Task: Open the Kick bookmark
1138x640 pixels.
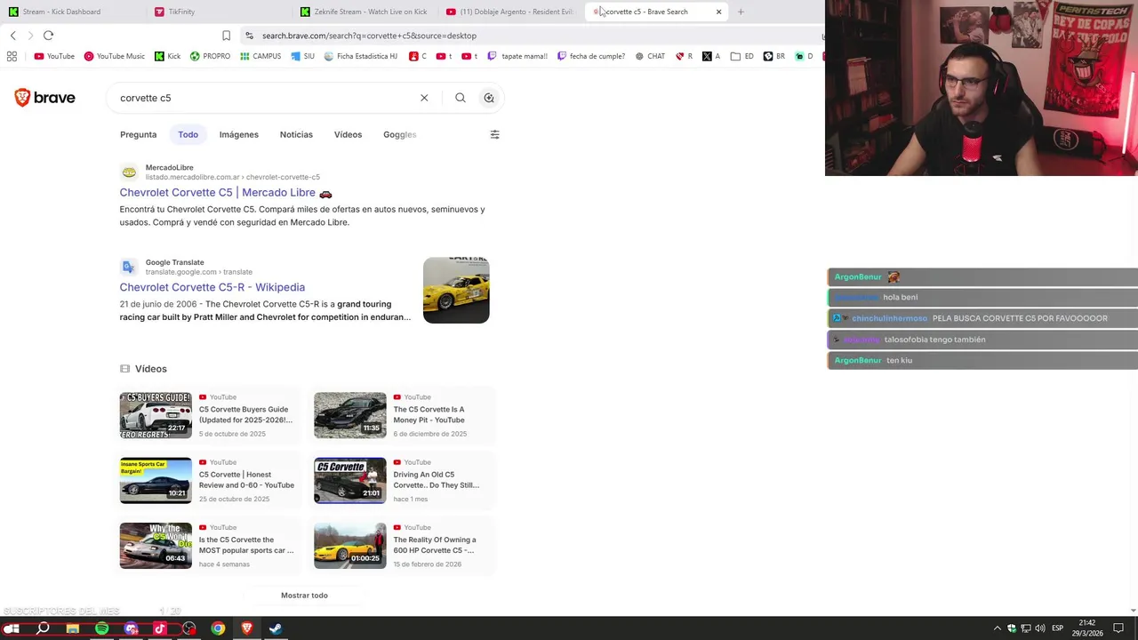Action: click(x=167, y=56)
